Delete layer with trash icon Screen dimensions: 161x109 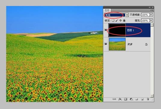pos(148,99)
